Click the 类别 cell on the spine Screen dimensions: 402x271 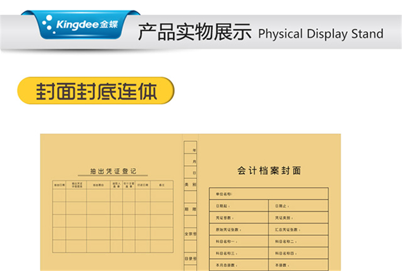[190, 184]
